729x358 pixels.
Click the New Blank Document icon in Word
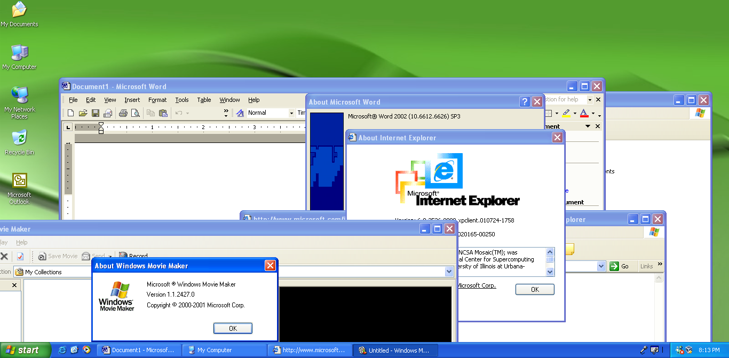(70, 113)
